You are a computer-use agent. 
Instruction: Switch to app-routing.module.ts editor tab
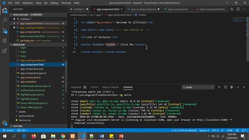(x=144, y=9)
